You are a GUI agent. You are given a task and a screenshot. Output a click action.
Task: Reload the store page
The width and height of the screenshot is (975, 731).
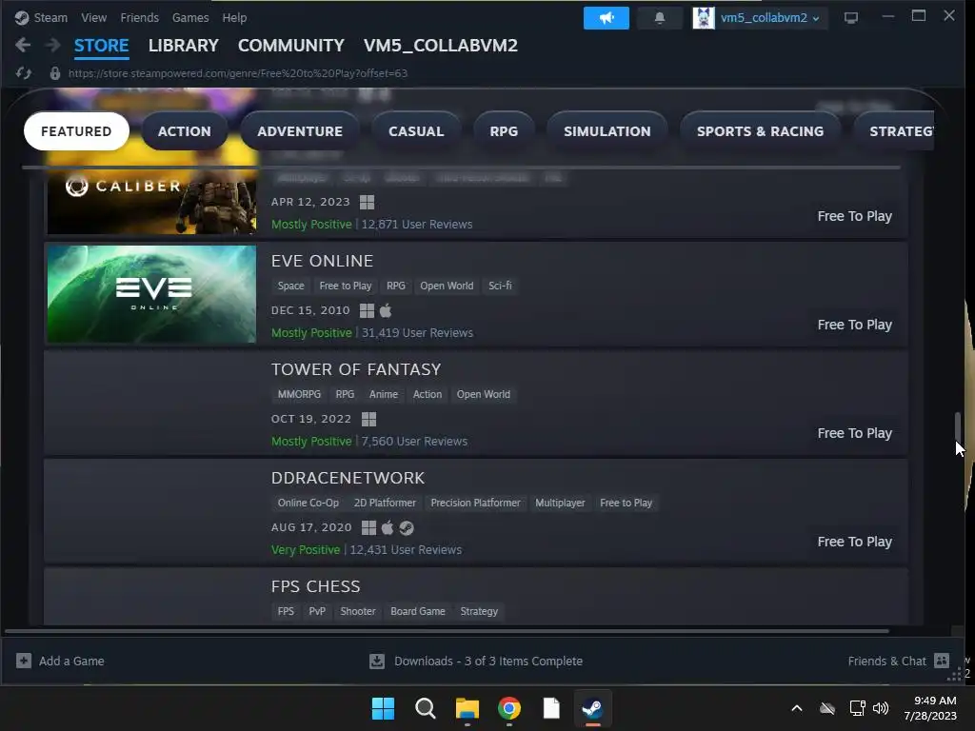click(24, 73)
